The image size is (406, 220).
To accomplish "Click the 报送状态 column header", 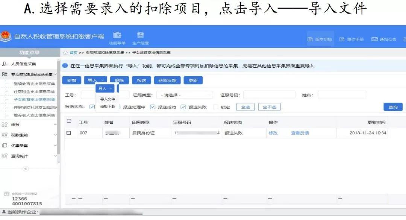I will coord(233,122).
